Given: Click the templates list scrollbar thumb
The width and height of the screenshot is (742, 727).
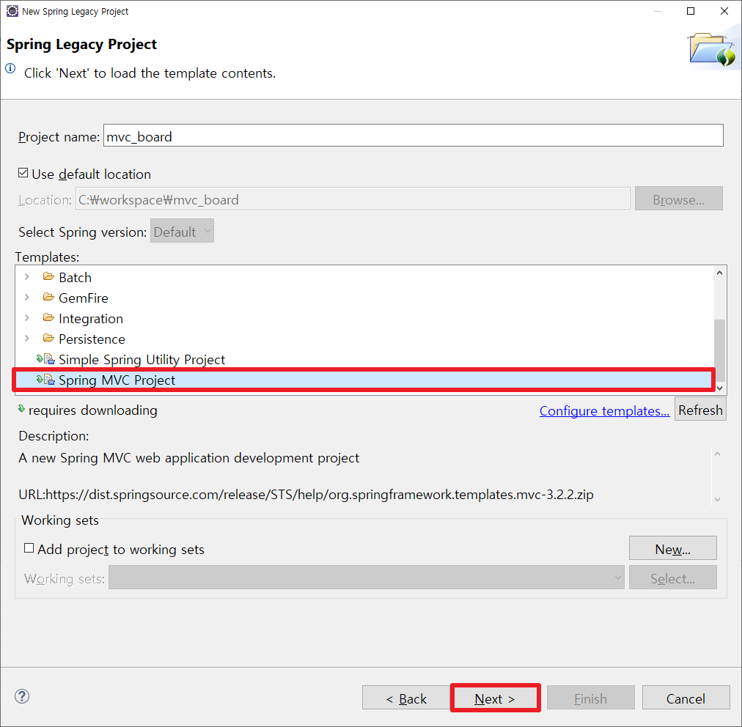Looking at the screenshot, I should (x=719, y=350).
